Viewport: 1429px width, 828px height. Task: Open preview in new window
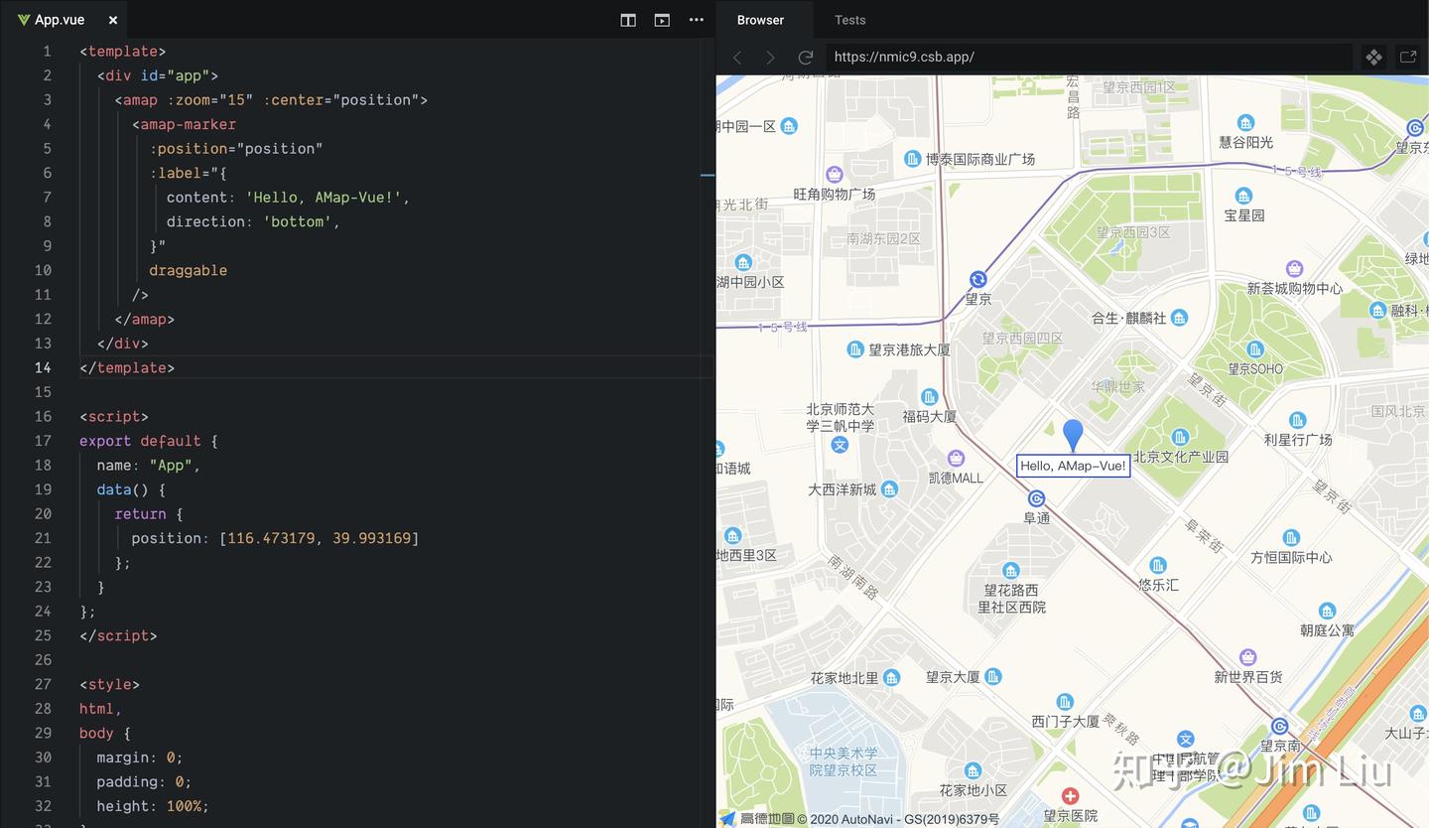(1407, 58)
